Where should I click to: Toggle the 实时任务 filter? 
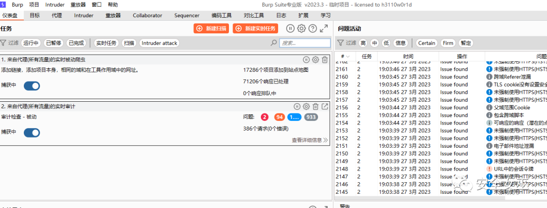(x=106, y=43)
